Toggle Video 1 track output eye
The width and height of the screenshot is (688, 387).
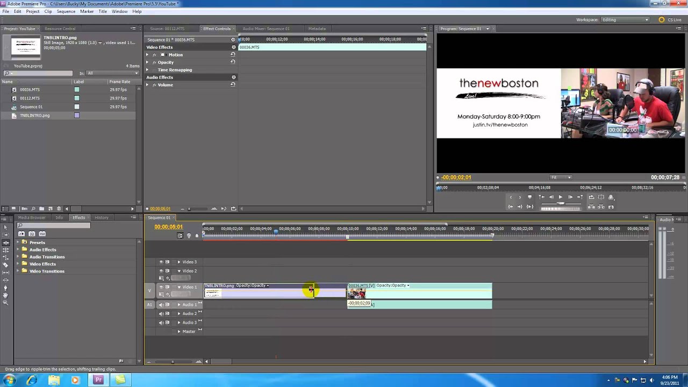(x=161, y=287)
